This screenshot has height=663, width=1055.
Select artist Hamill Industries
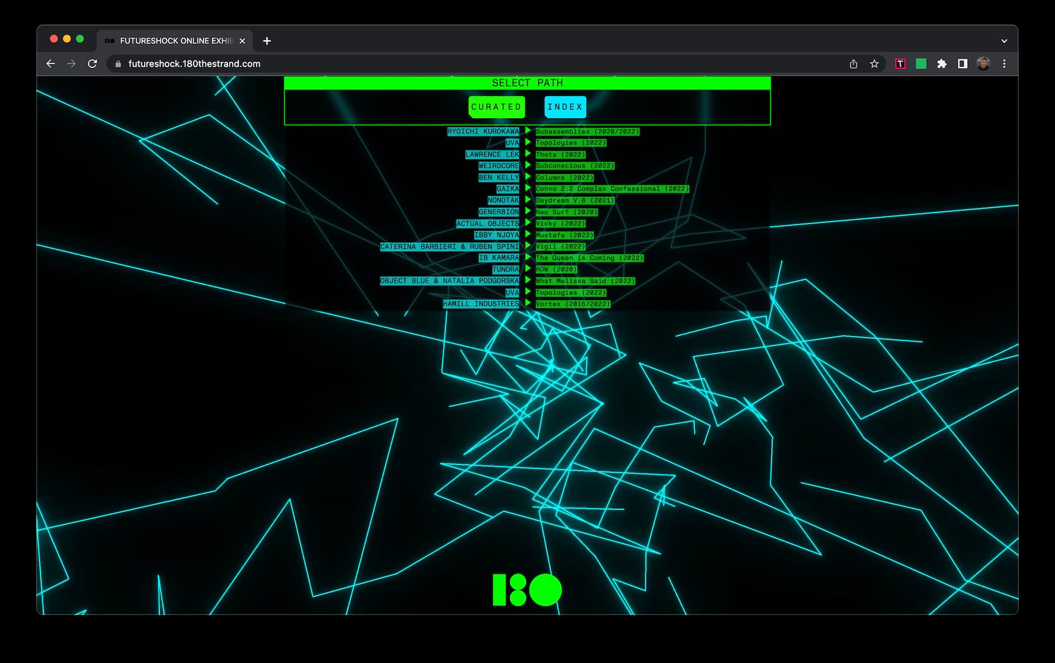coord(481,304)
